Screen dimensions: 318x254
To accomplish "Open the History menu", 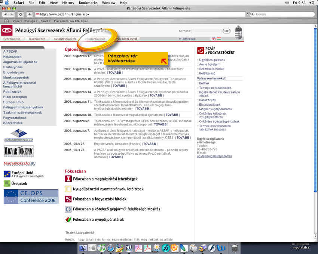I will coord(68,3).
